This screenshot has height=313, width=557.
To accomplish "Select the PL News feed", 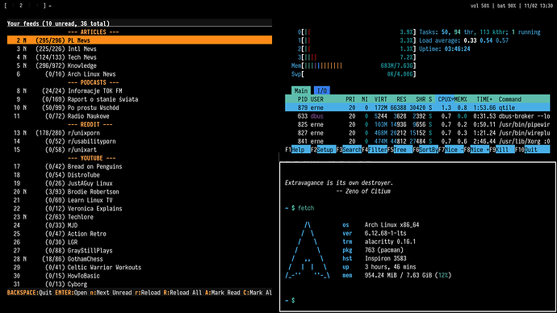I will click(x=140, y=40).
